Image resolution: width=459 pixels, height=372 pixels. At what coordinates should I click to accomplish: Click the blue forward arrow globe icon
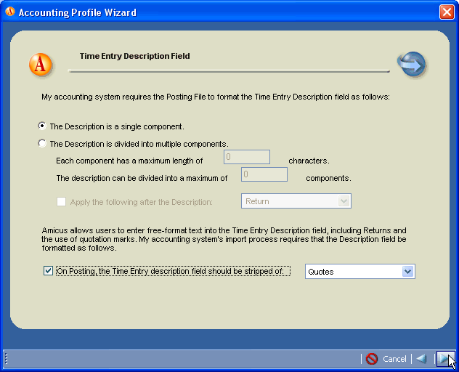pos(411,65)
